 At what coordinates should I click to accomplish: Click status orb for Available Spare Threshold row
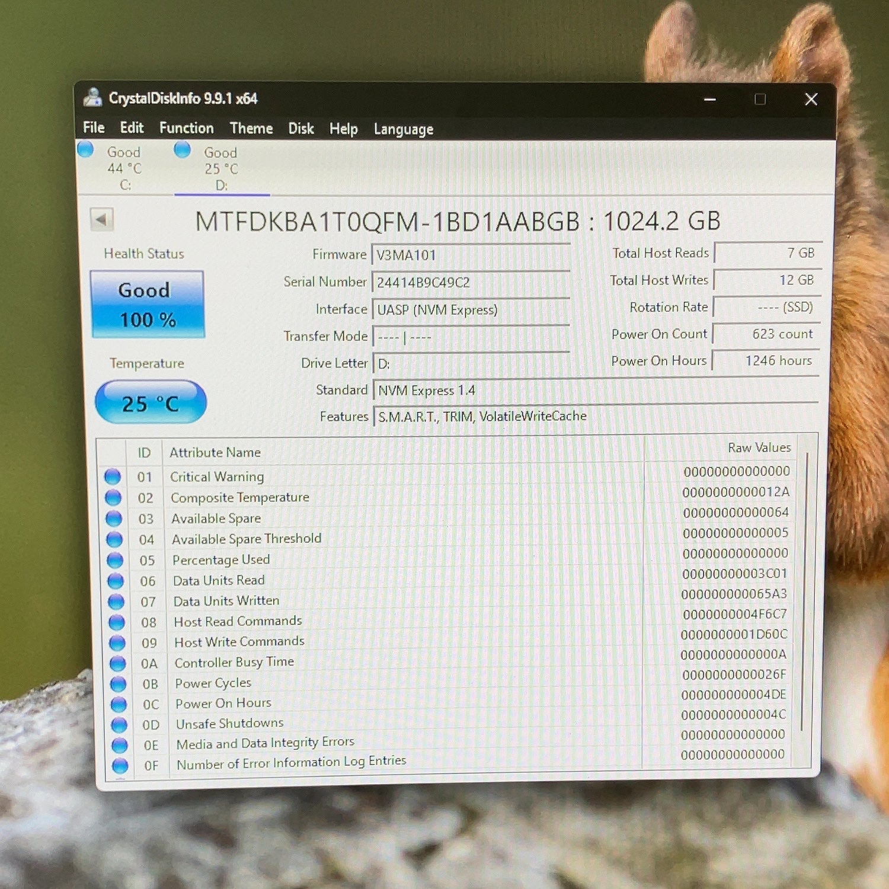click(x=114, y=539)
